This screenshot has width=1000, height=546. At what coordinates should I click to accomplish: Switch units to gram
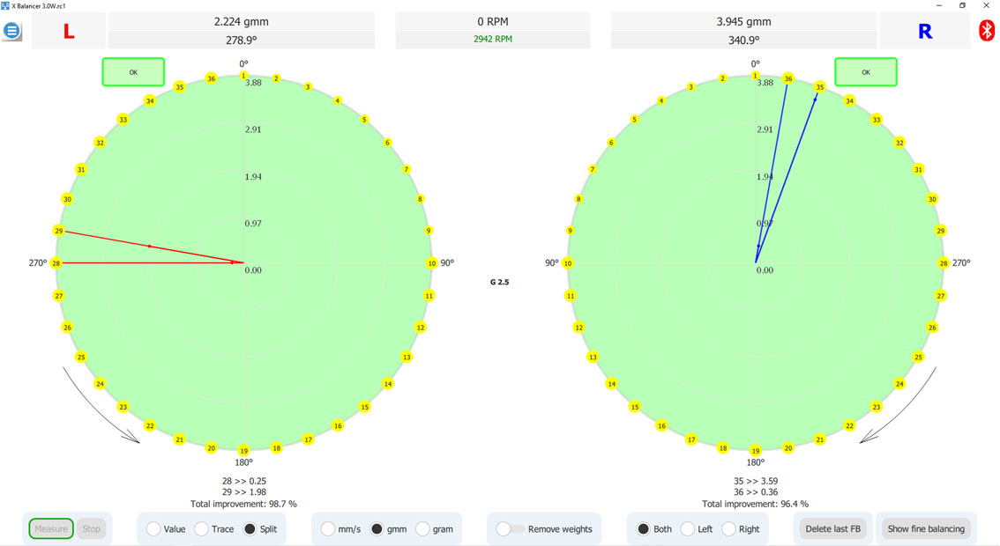(423, 529)
